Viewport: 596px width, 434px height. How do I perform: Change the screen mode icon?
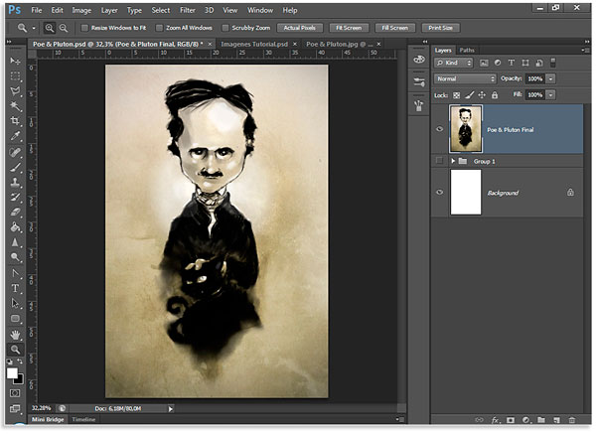click(x=15, y=409)
